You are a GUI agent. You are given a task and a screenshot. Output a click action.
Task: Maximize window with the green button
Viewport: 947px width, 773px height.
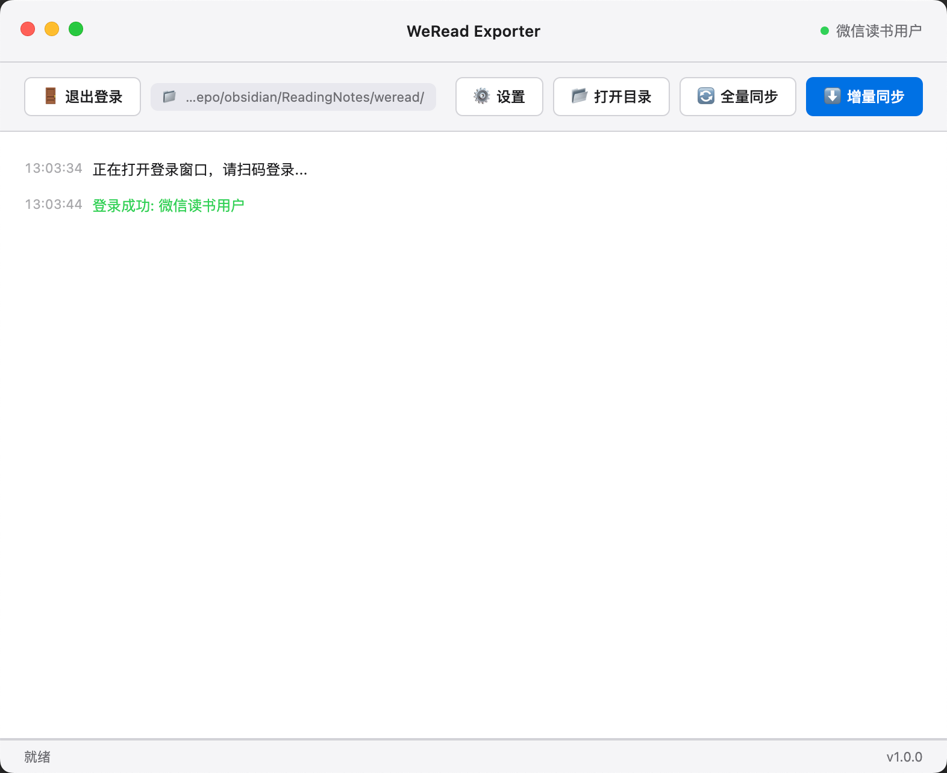click(76, 29)
